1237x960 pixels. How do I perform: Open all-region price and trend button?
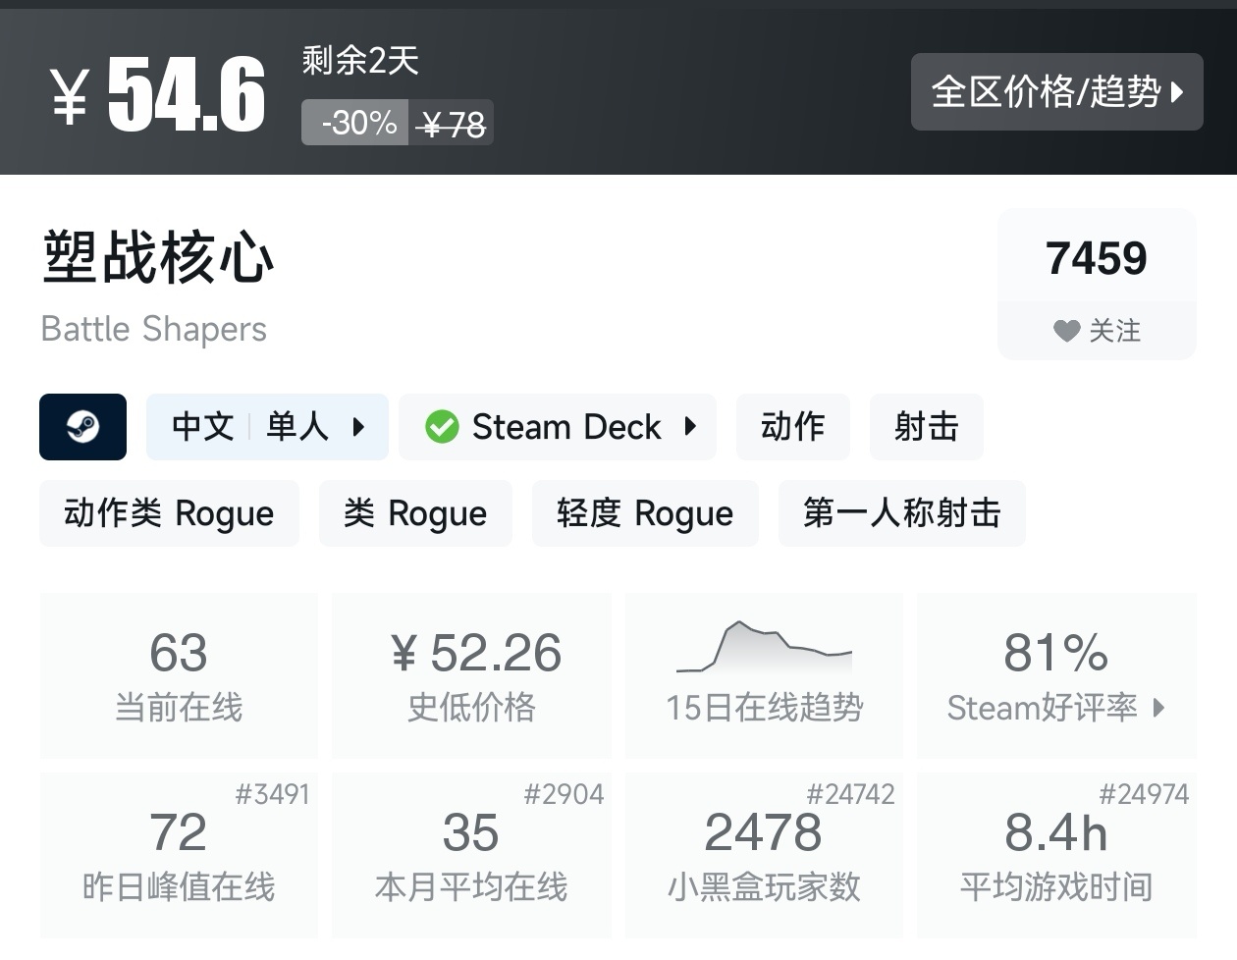pos(1056,91)
